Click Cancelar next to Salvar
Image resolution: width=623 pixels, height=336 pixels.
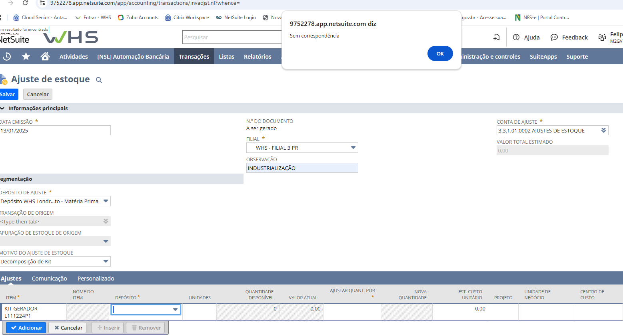pos(38,94)
